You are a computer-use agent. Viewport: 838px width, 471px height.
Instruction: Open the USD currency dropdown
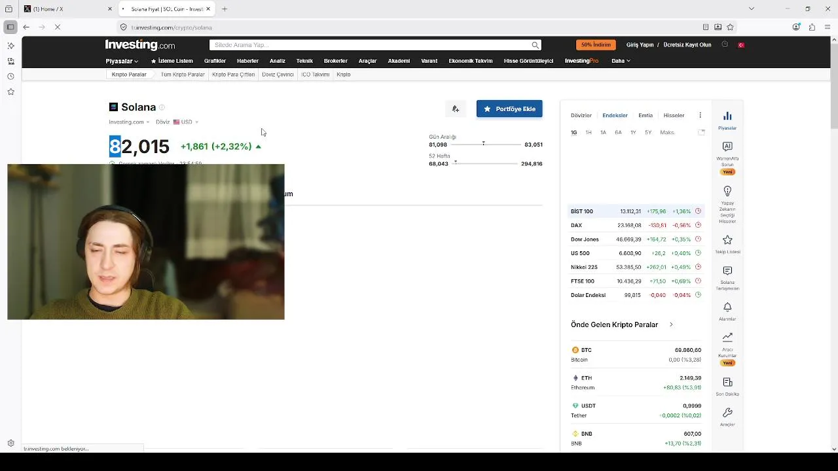pyautogui.click(x=186, y=122)
